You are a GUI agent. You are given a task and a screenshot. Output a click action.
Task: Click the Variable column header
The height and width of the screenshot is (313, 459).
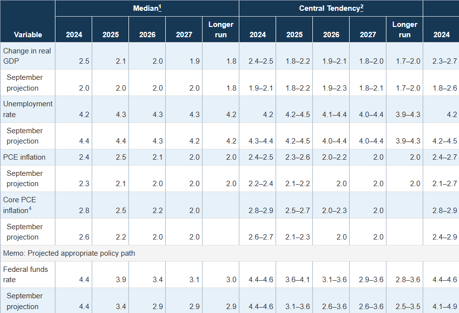[x=28, y=35]
